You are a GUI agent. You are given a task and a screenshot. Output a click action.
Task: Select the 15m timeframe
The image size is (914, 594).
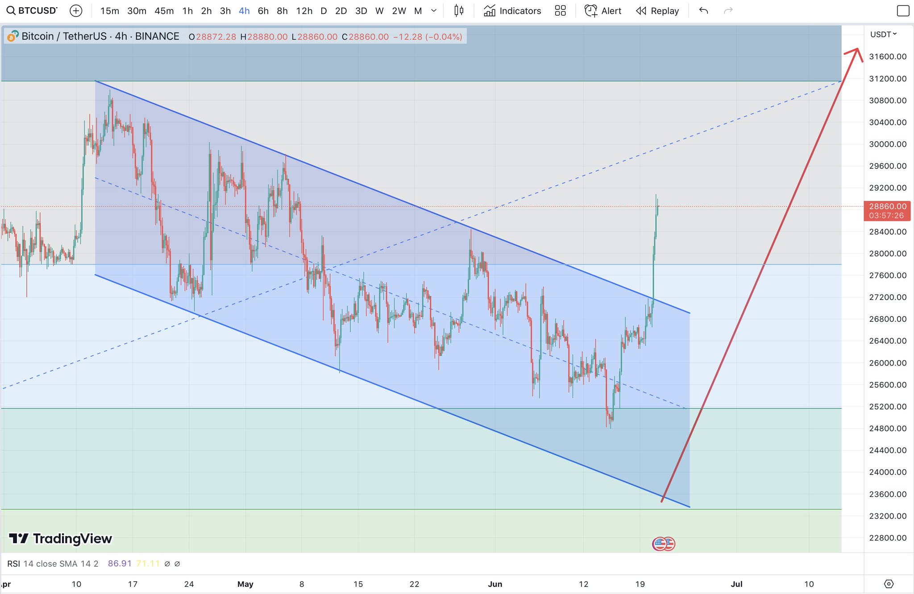coord(110,11)
